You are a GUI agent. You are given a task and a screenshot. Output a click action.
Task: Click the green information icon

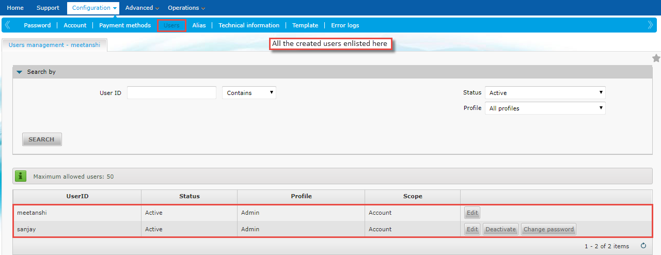[x=21, y=176]
